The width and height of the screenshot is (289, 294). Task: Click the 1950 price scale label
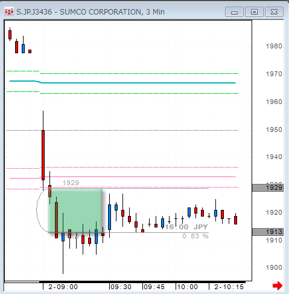[274, 129]
